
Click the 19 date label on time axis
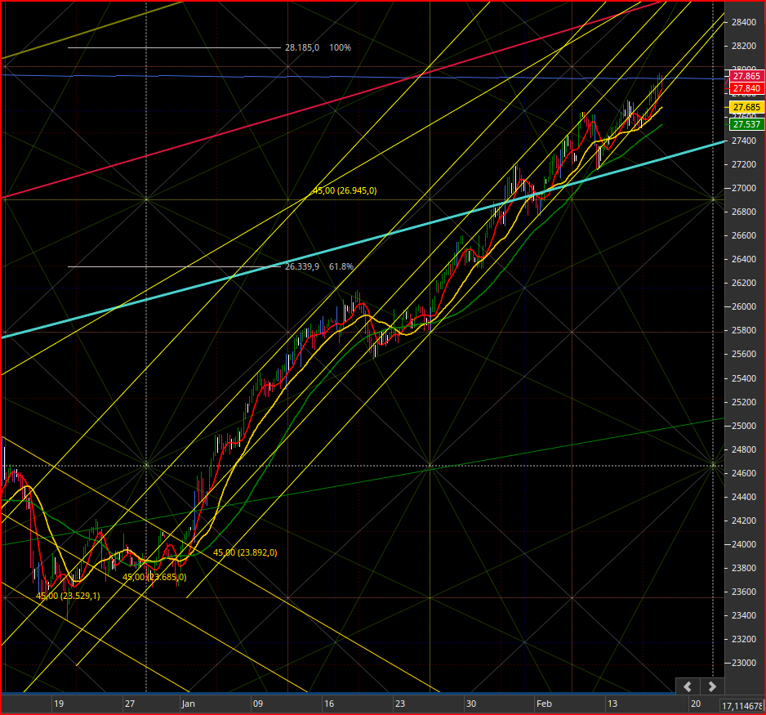click(59, 704)
